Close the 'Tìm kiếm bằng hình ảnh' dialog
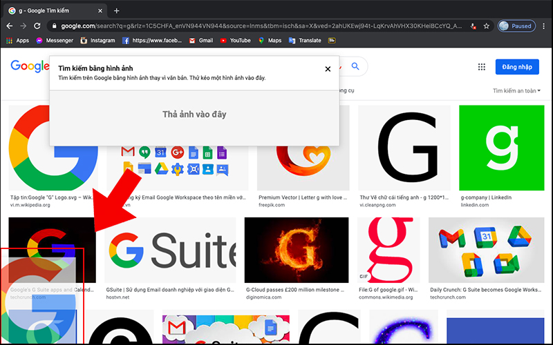The width and height of the screenshot is (553, 345). tap(328, 69)
